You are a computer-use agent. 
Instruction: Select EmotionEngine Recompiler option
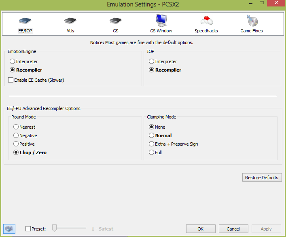(26, 70)
